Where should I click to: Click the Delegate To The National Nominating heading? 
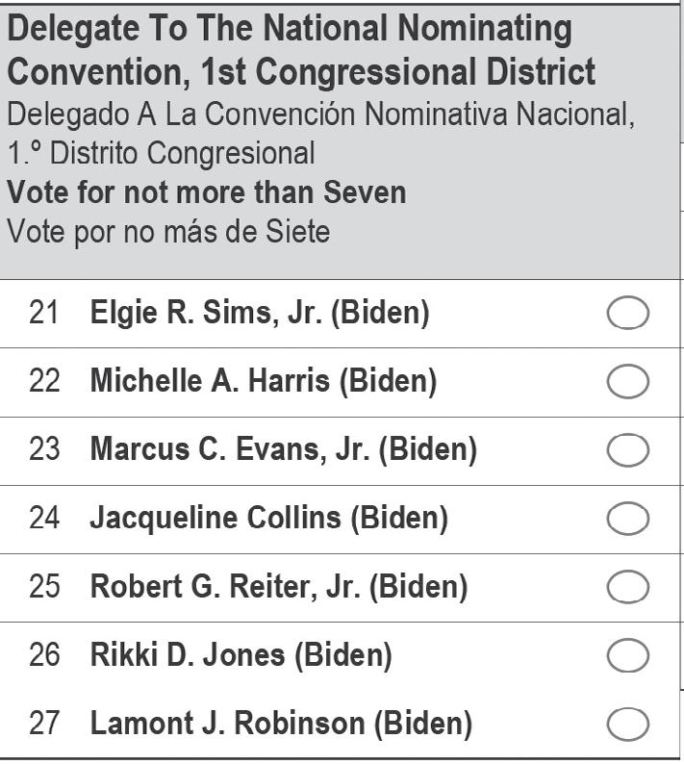click(289, 29)
